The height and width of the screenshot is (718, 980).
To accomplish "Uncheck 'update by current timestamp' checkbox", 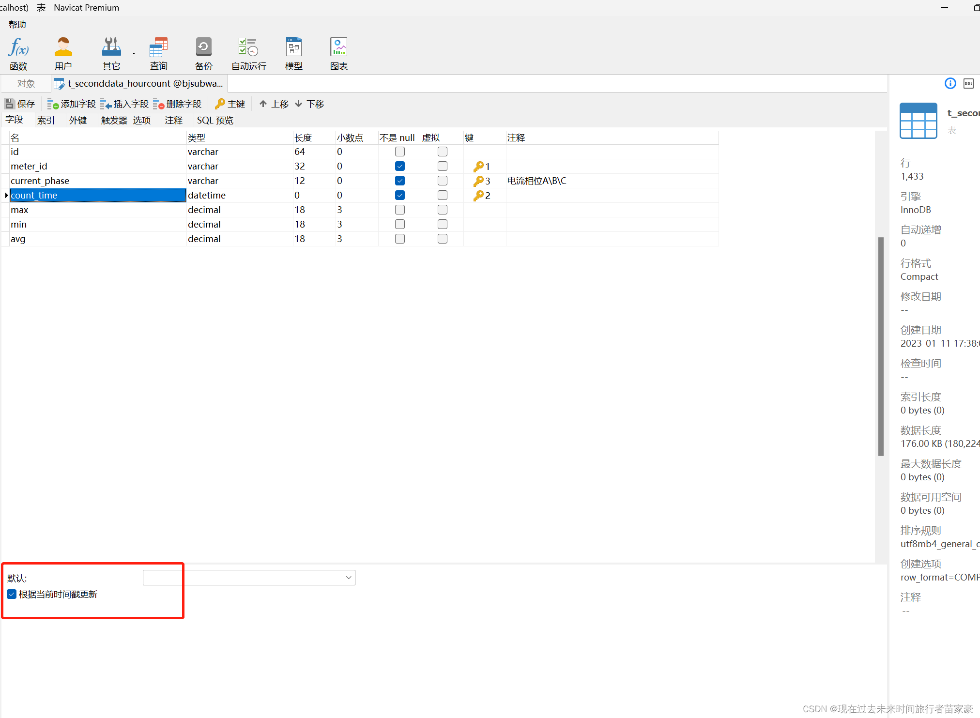I will click(x=12, y=594).
